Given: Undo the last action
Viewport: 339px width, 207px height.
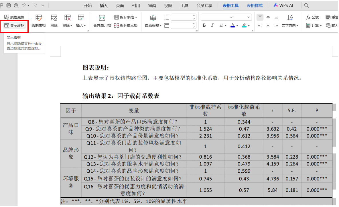Looking at the screenshot, I should coord(24,5).
